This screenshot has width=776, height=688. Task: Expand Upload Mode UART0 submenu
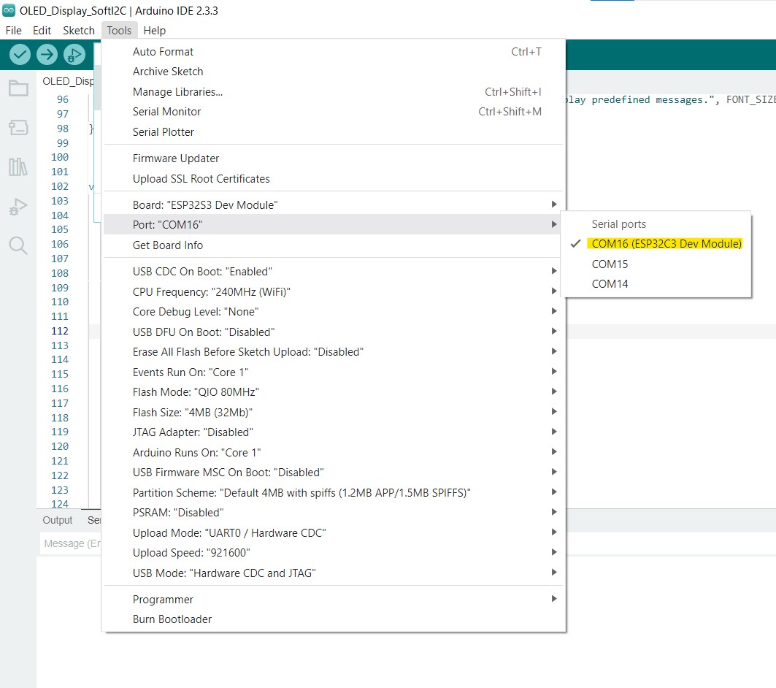coord(334,532)
